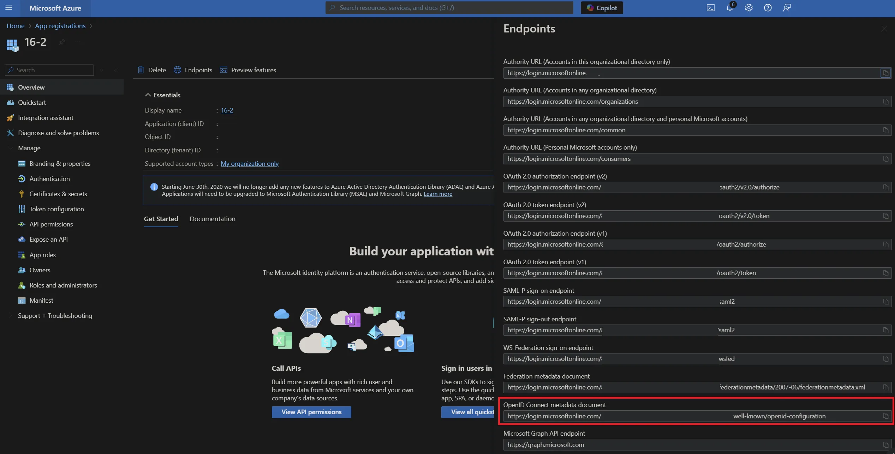The width and height of the screenshot is (895, 454).
Task: Click Learn more in ADAL notice
Action: [438, 194]
